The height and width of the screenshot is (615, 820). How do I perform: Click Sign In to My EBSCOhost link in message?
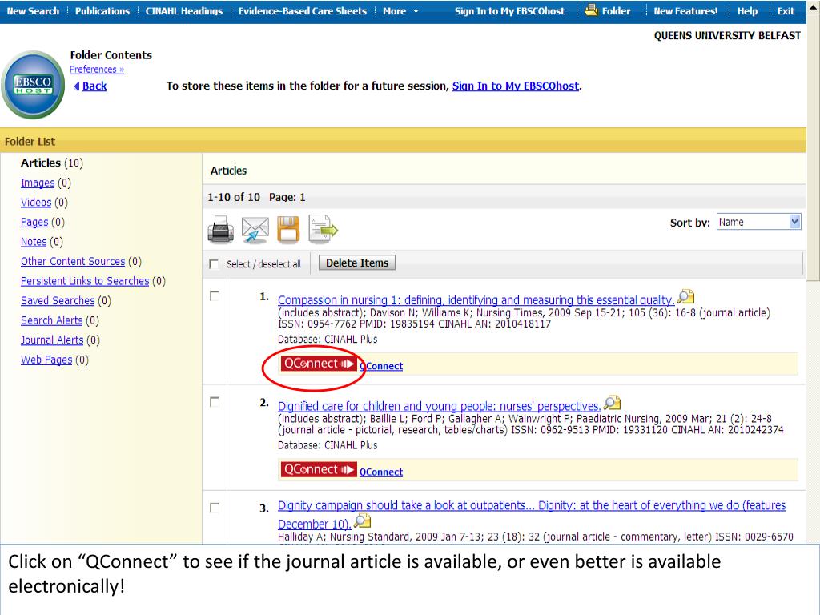[x=516, y=86]
